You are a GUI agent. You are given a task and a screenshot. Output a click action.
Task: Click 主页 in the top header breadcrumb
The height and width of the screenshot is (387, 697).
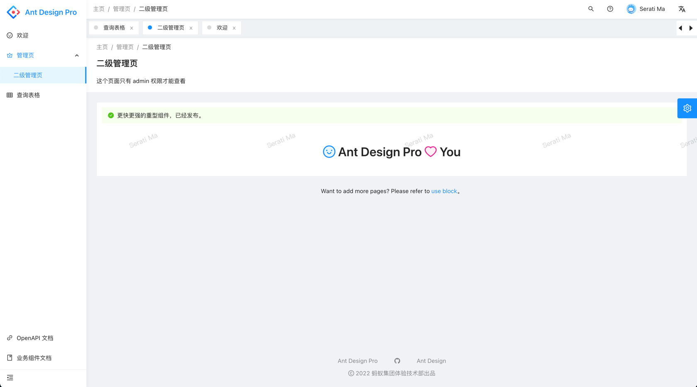pyautogui.click(x=99, y=9)
